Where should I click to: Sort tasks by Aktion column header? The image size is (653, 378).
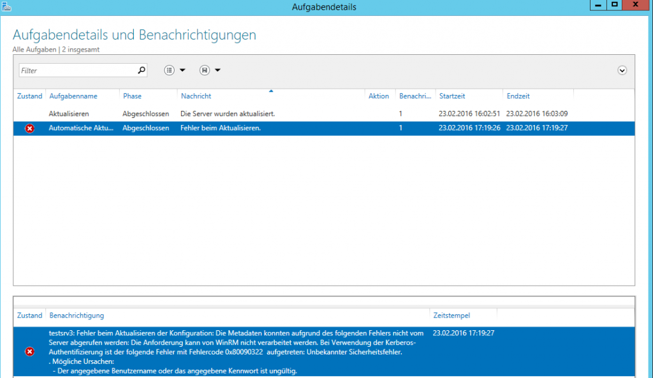tap(379, 96)
